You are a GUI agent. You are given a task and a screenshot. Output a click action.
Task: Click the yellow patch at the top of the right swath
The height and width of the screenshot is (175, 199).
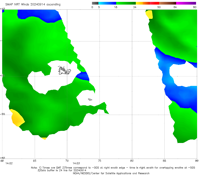coord(149,15)
